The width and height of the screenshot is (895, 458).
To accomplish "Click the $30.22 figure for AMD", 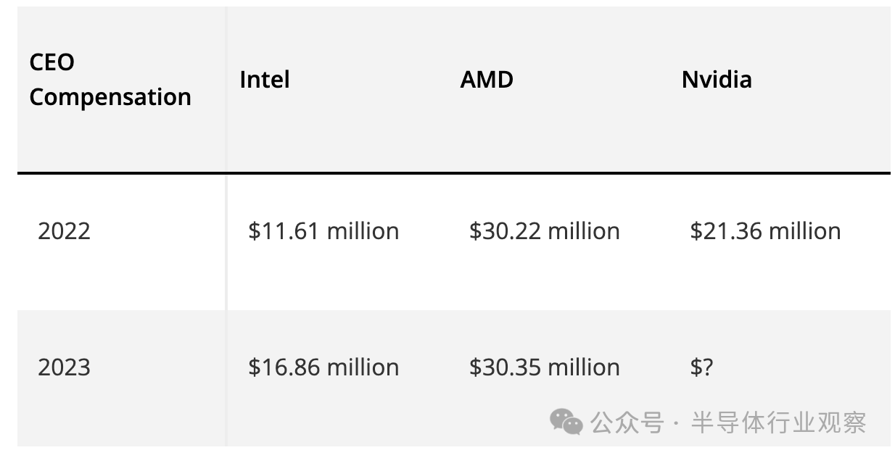I will coord(505,231).
